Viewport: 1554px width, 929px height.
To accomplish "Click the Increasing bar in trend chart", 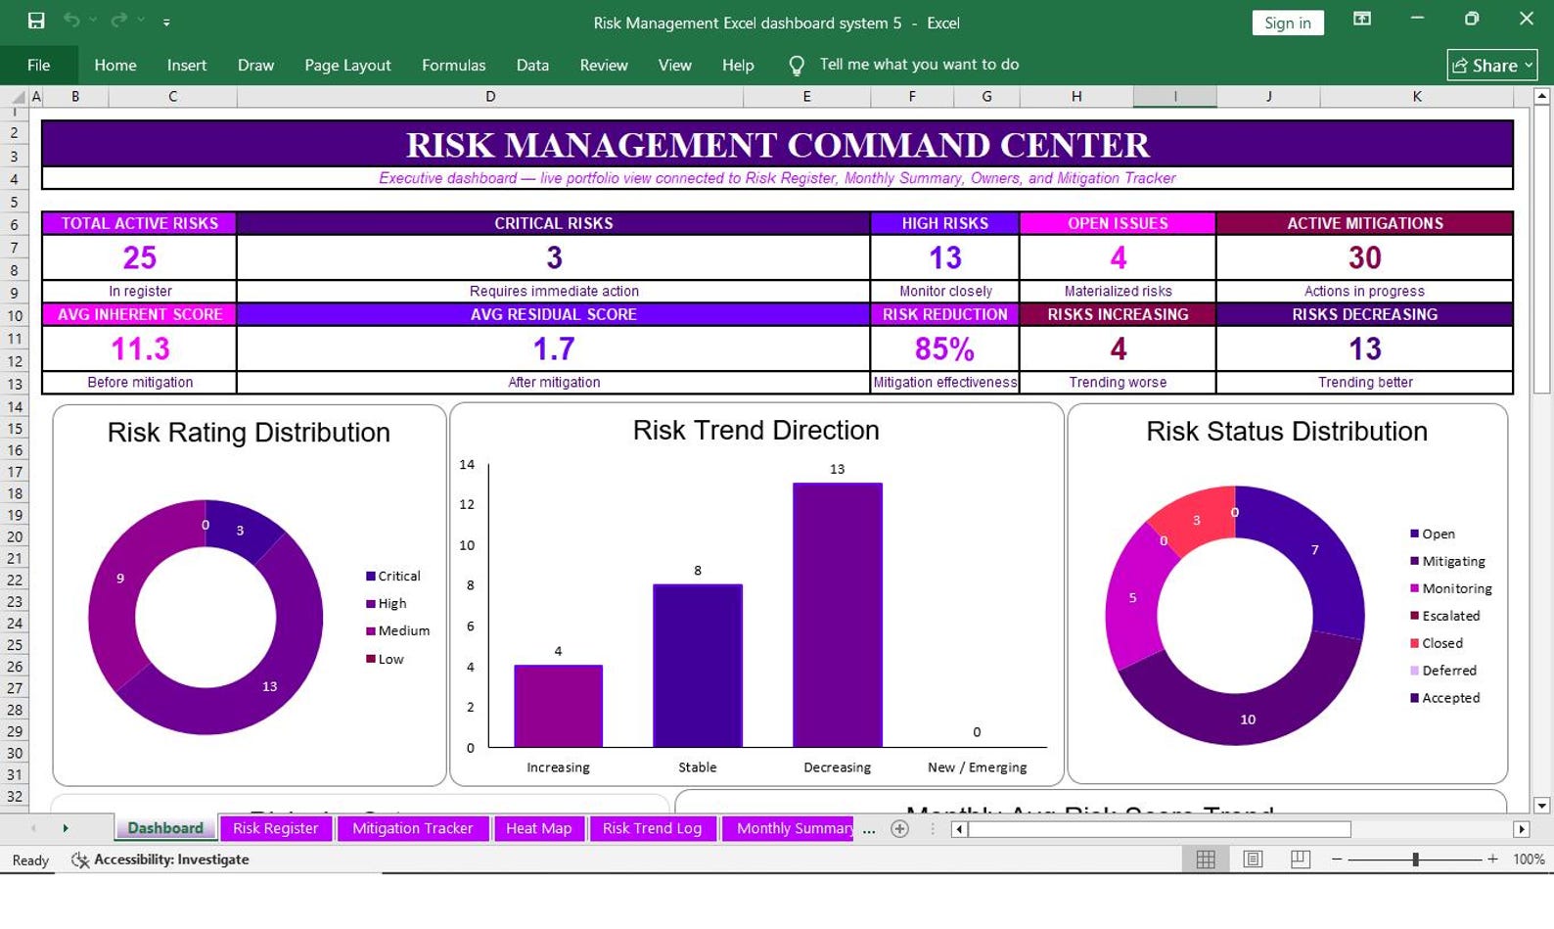I will [558, 706].
